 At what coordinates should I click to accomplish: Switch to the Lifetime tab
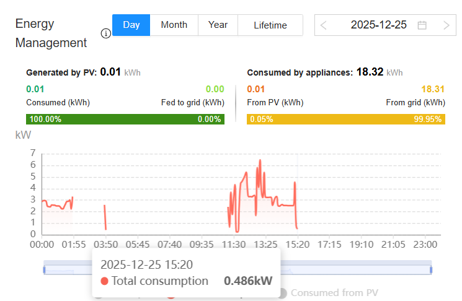[x=270, y=25]
